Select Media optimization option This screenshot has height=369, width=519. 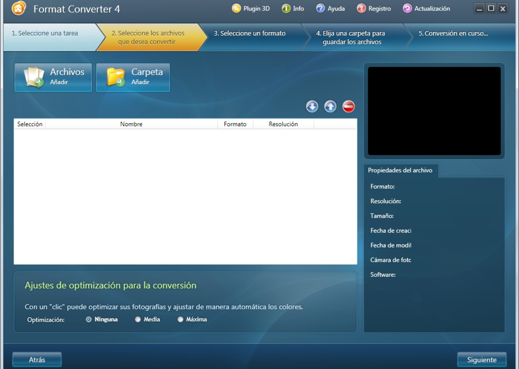[147, 319]
